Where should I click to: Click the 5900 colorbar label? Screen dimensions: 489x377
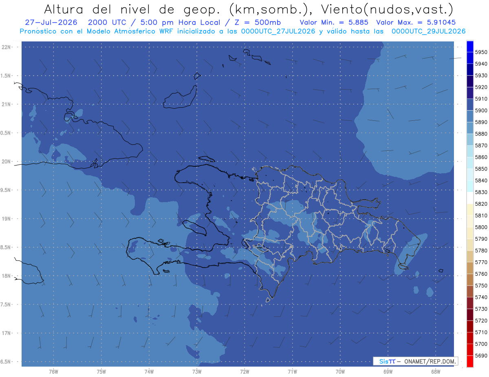tap(481, 111)
